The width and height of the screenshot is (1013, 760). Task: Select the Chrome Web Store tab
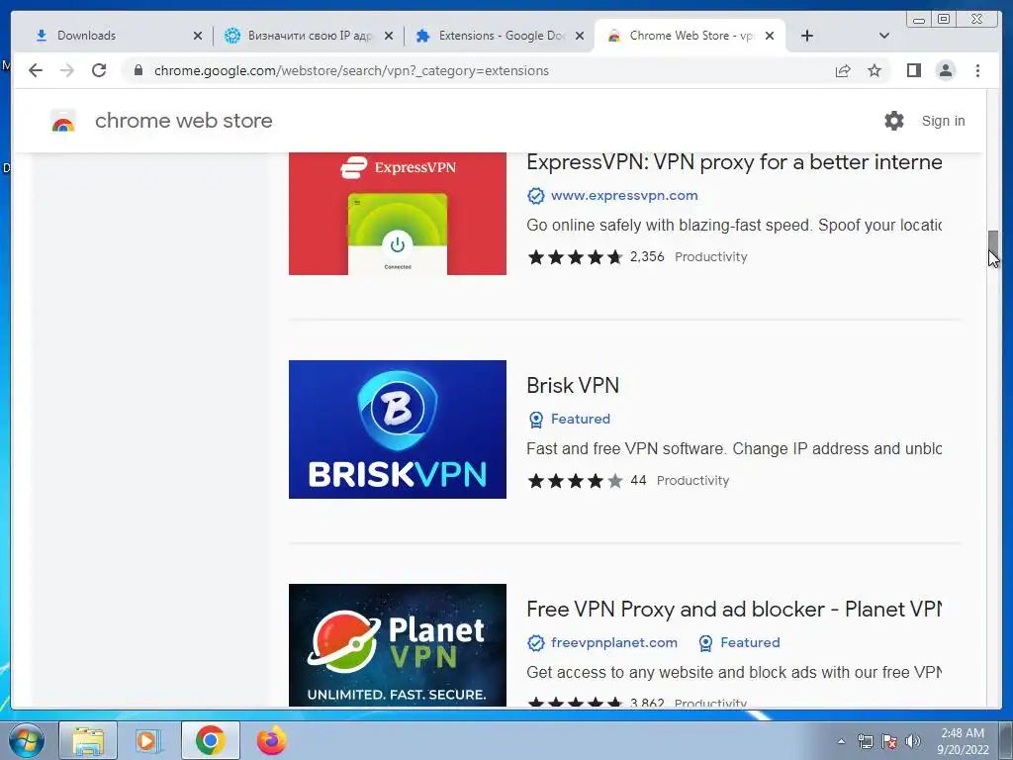pos(691,36)
